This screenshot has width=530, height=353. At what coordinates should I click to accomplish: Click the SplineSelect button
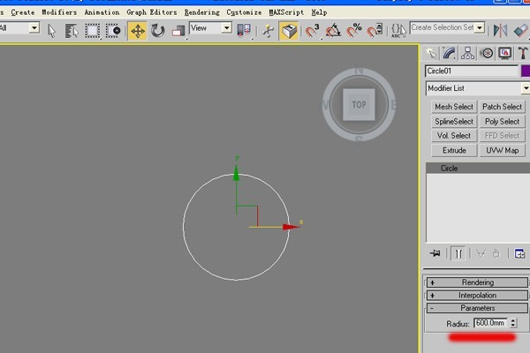click(454, 121)
